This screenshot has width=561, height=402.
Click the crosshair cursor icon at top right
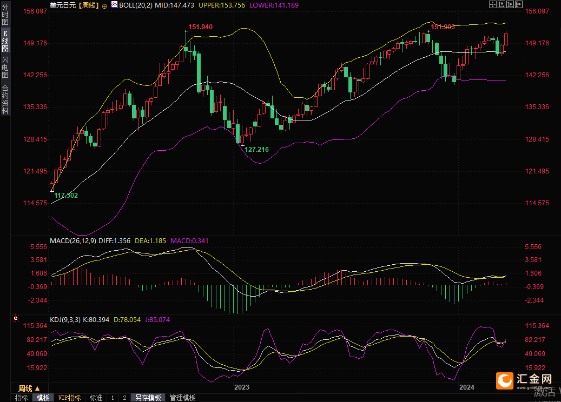[492, 4]
